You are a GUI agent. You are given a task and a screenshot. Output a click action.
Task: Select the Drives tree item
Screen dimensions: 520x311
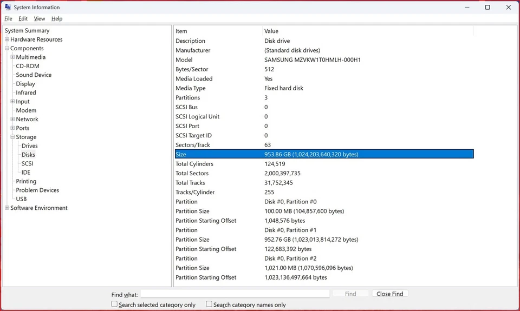click(x=29, y=145)
